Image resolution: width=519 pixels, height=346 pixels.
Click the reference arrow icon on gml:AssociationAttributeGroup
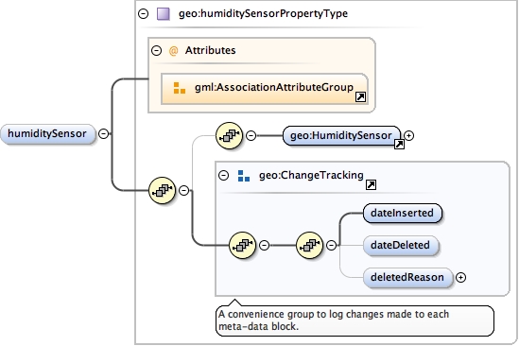click(360, 97)
